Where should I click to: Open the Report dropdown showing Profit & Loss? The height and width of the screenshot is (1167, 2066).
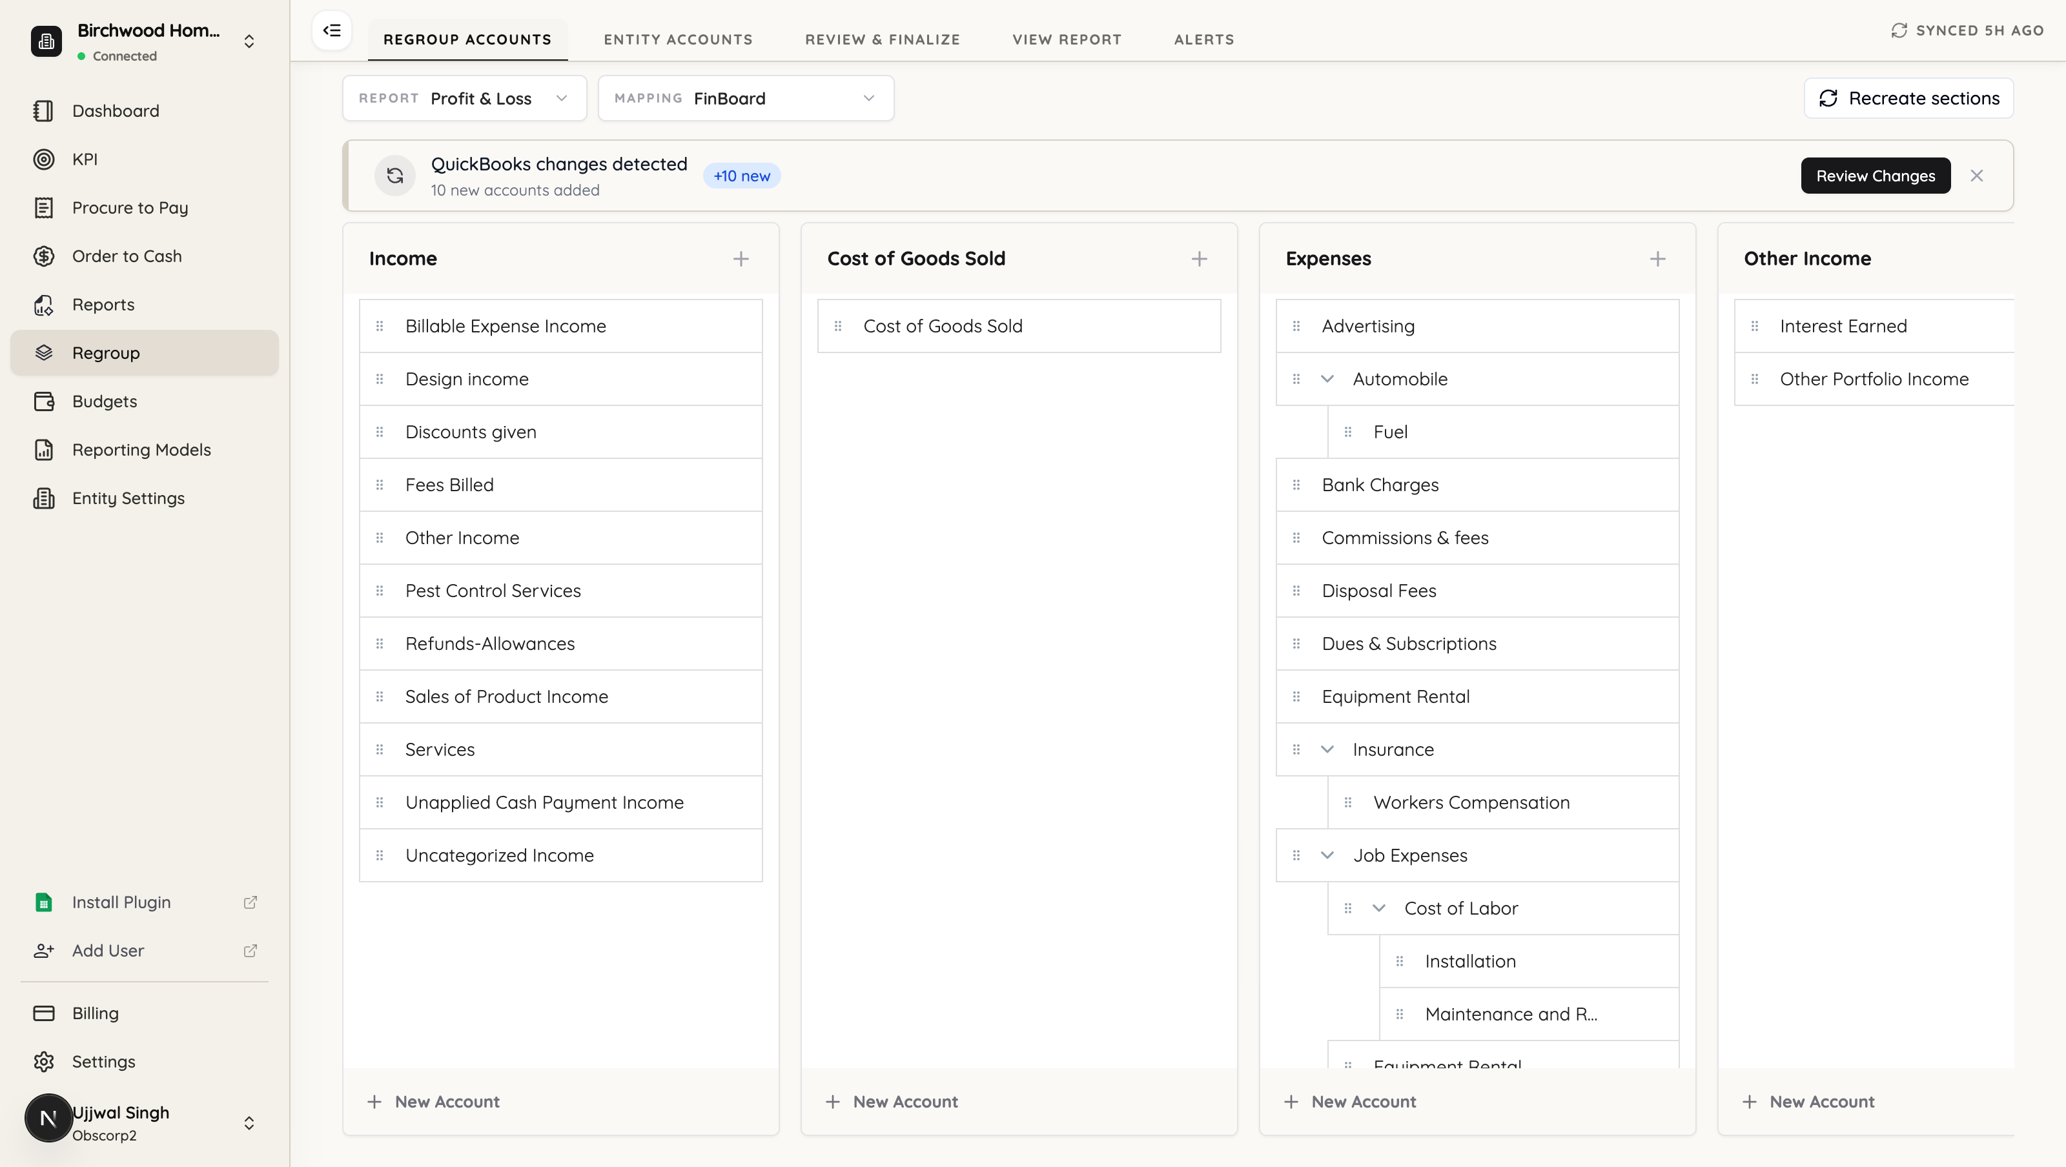(x=464, y=98)
